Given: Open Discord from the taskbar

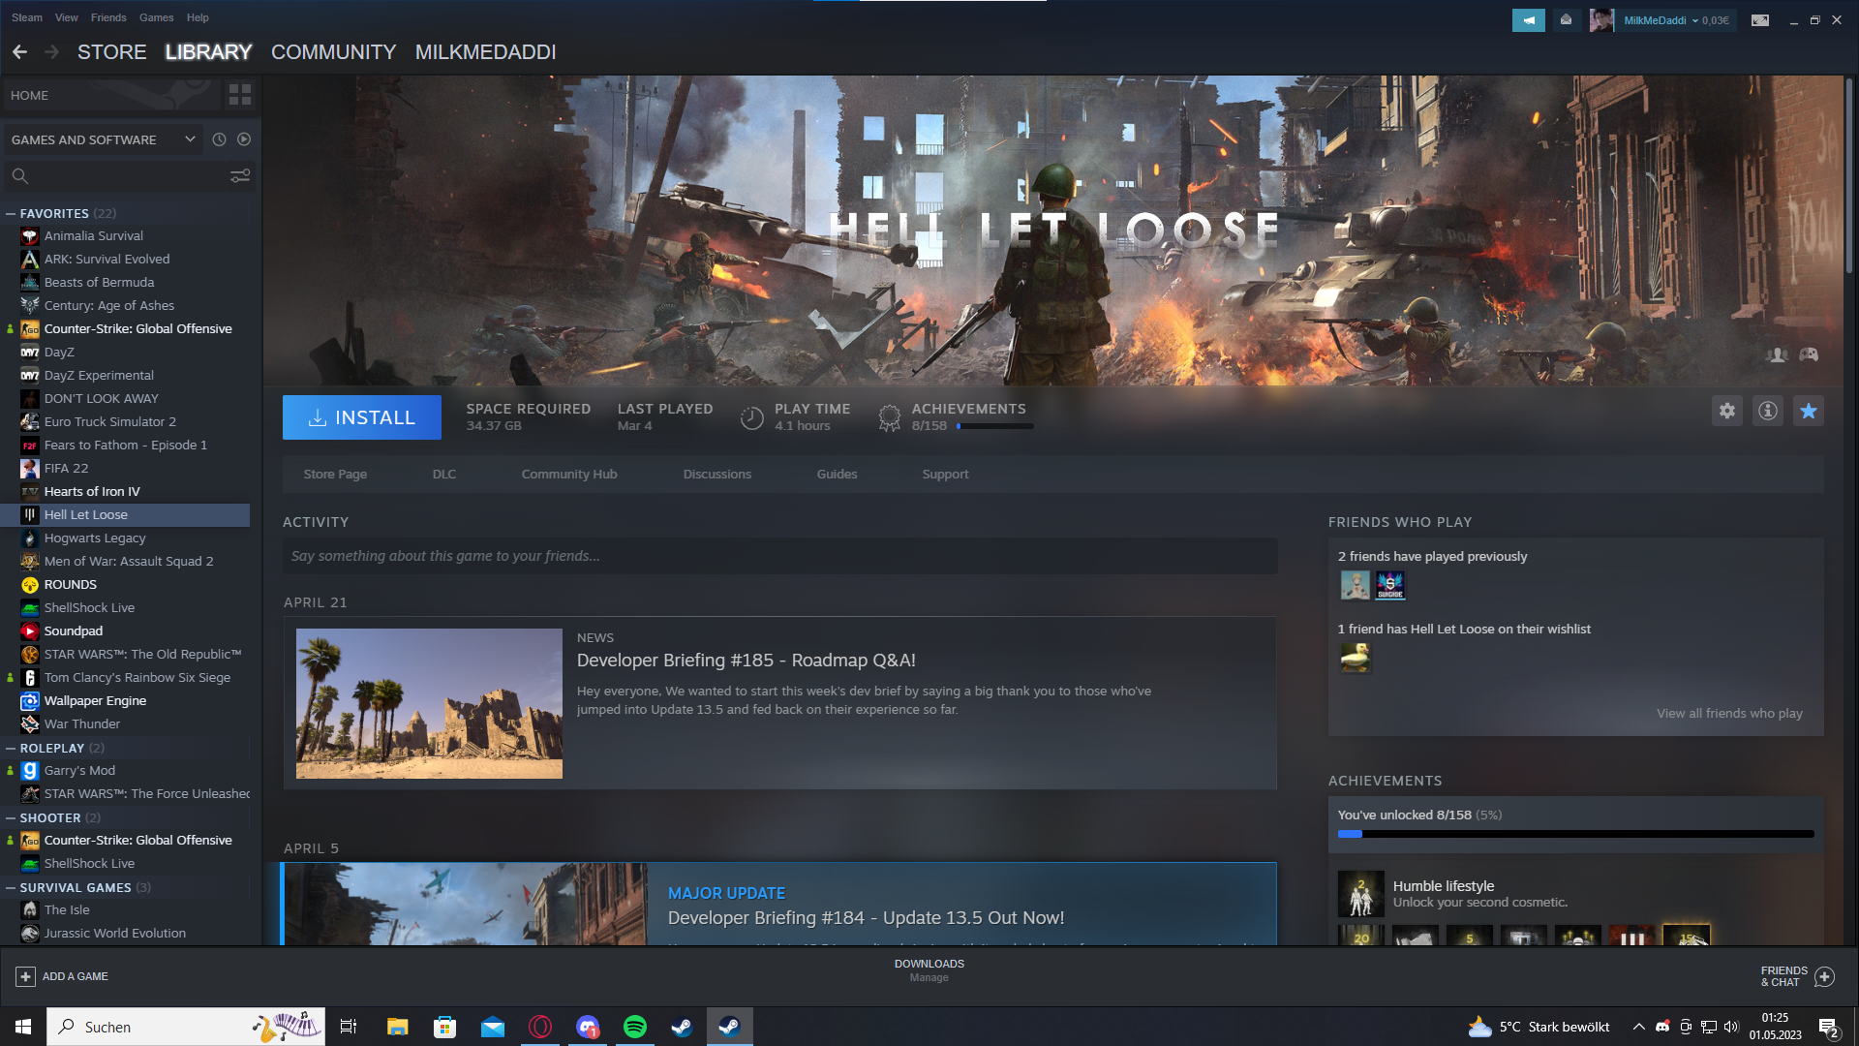Looking at the screenshot, I should pyautogui.click(x=588, y=1027).
